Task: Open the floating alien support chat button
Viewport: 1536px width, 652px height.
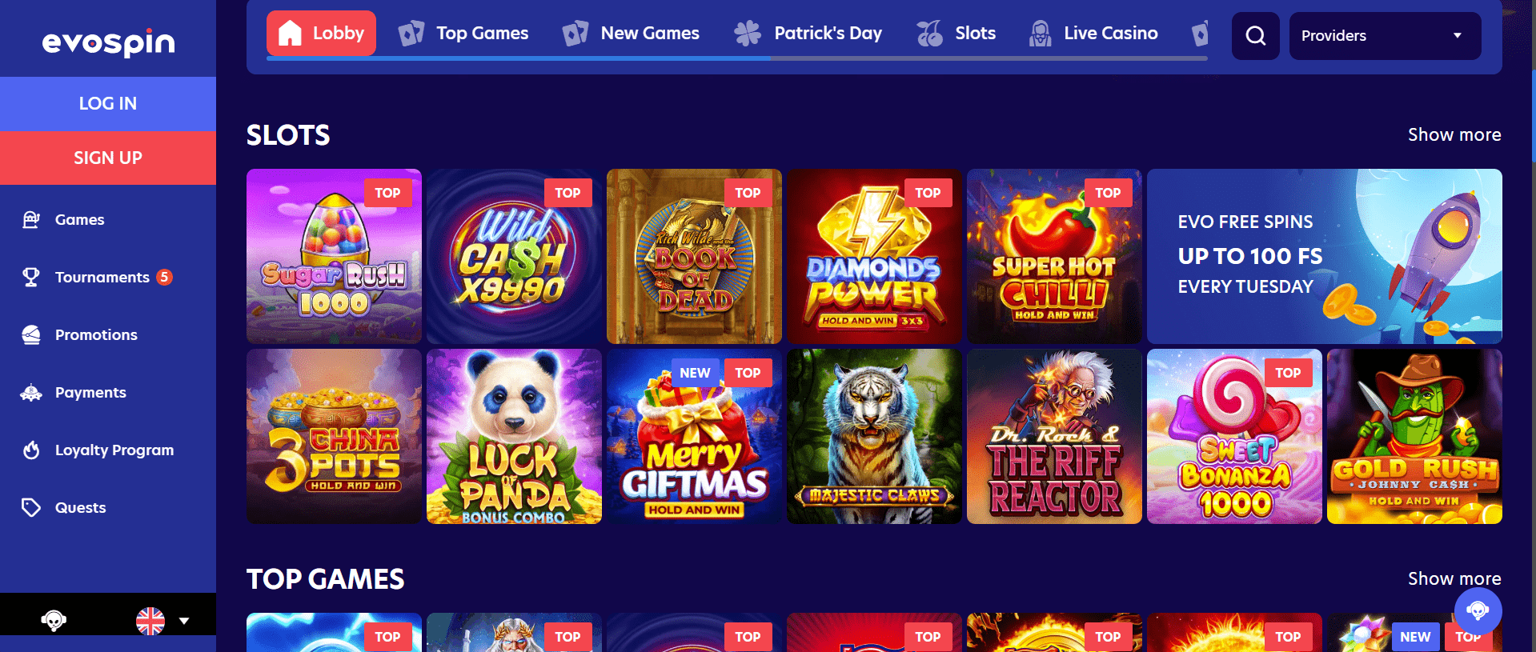Action: pos(1477,611)
